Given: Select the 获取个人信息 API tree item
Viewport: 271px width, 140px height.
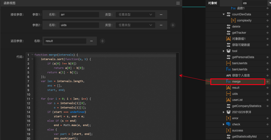Looking at the screenshot, I should 241,75.
